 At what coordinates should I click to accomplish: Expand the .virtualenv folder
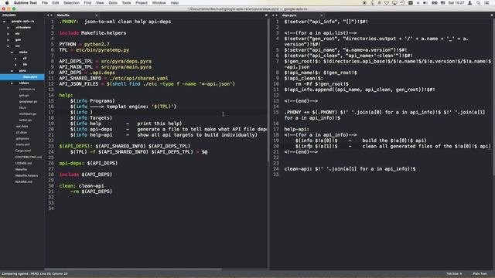point(9,28)
